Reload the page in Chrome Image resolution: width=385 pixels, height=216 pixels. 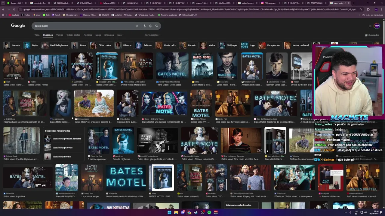14,9
